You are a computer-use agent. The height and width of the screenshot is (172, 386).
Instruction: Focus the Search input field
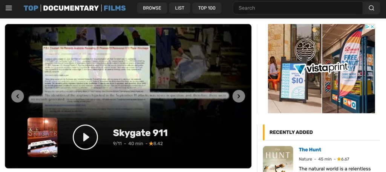(298, 8)
